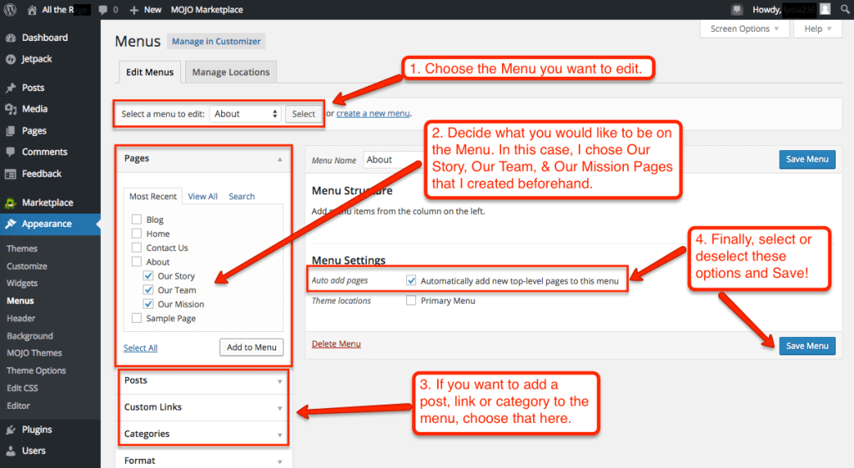Click the WordPress logo icon
This screenshot has height=468, width=854.
tap(10, 9)
